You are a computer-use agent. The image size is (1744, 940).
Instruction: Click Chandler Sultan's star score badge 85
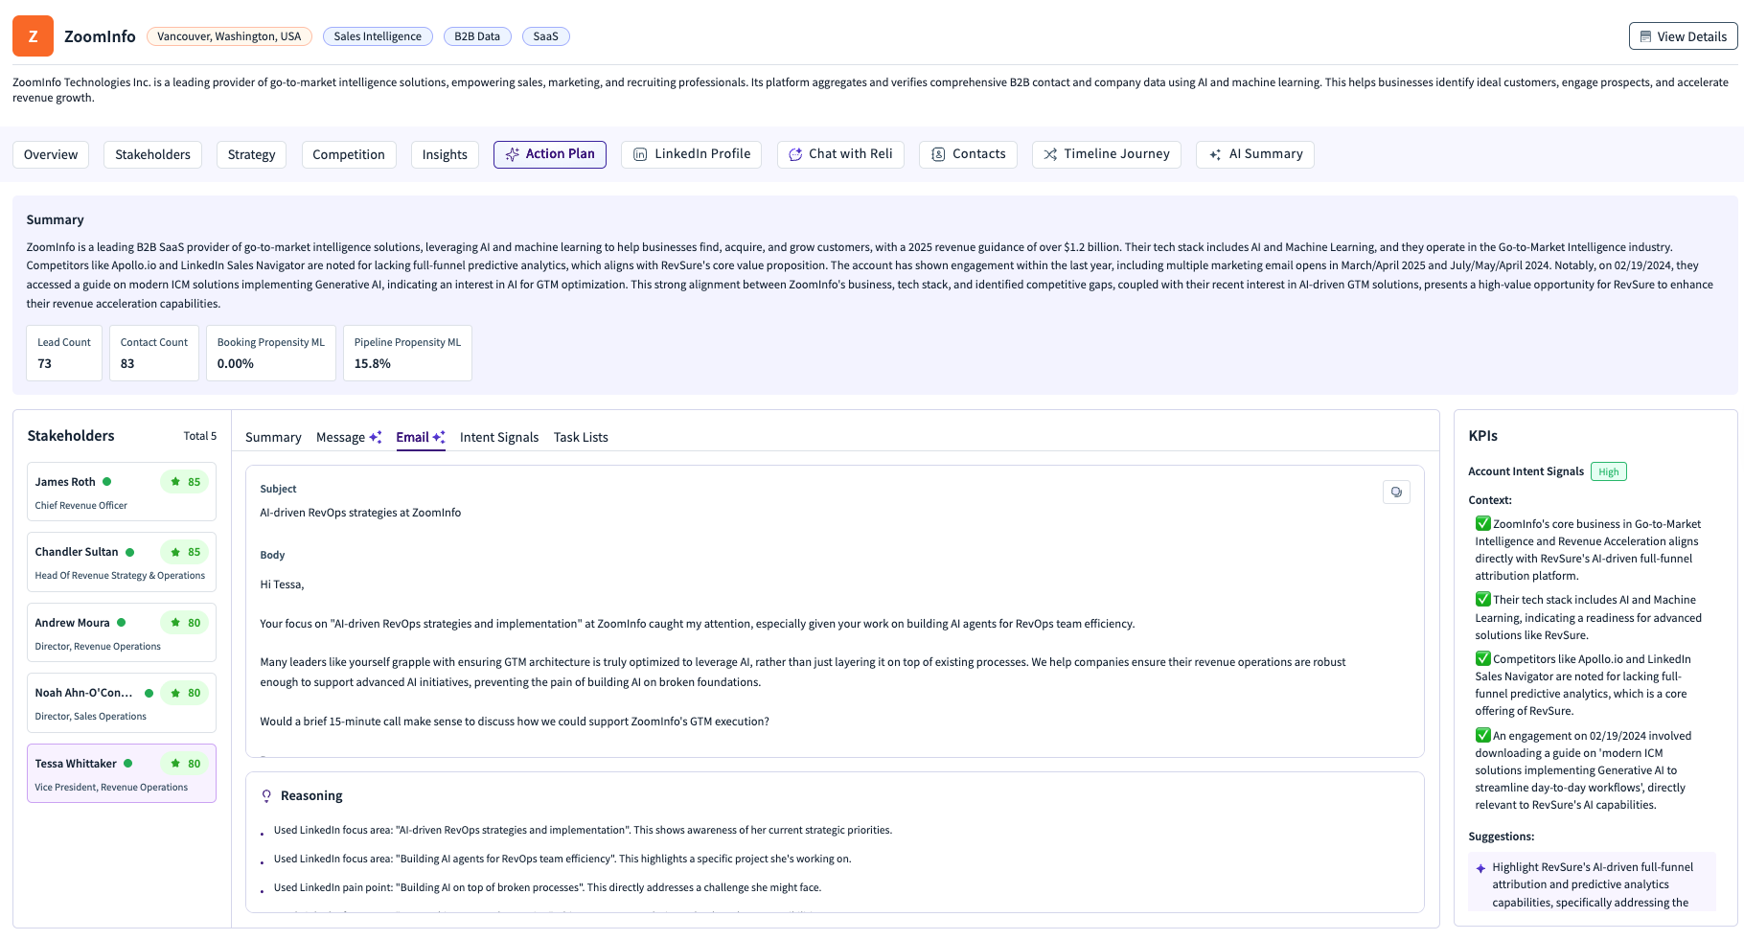tap(185, 552)
